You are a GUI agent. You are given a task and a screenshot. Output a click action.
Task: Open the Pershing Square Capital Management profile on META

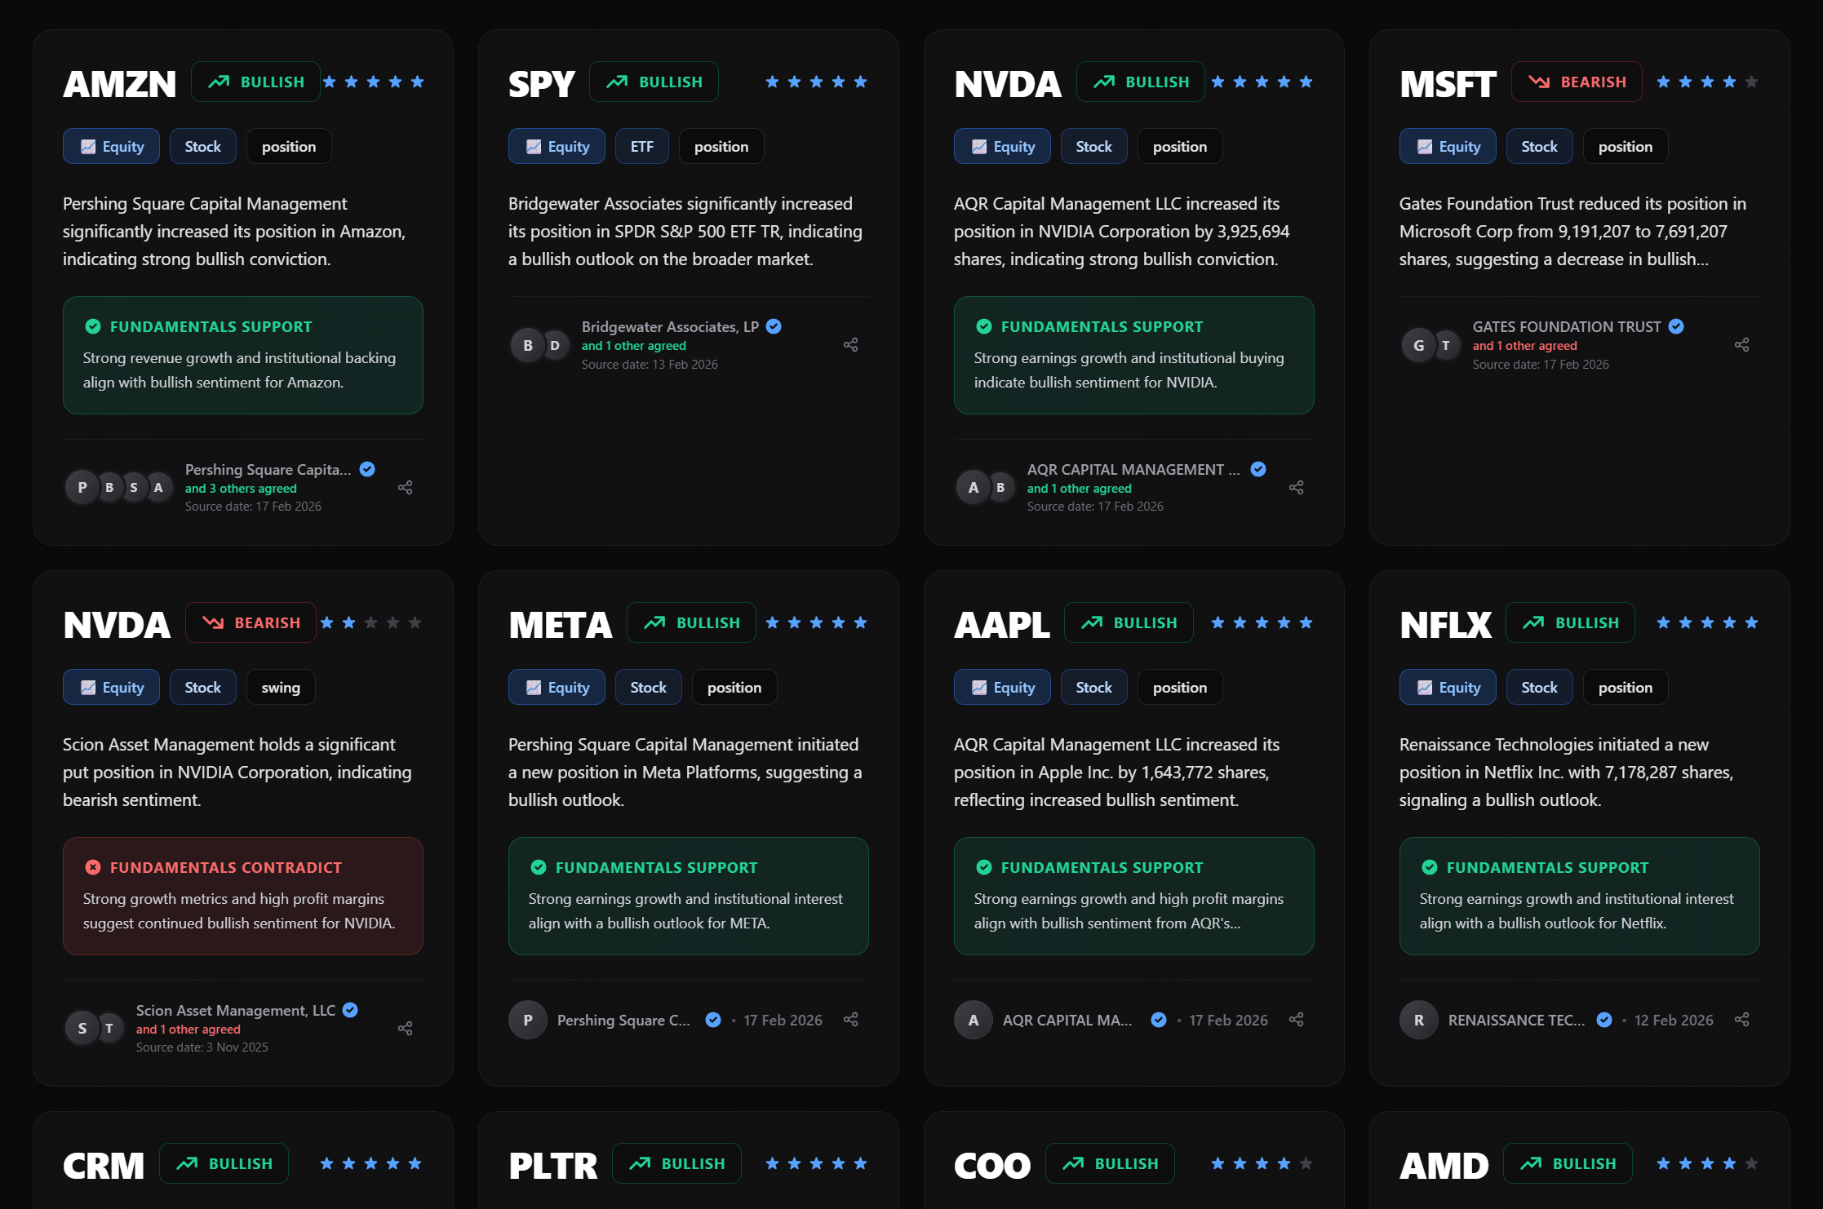(x=623, y=1020)
